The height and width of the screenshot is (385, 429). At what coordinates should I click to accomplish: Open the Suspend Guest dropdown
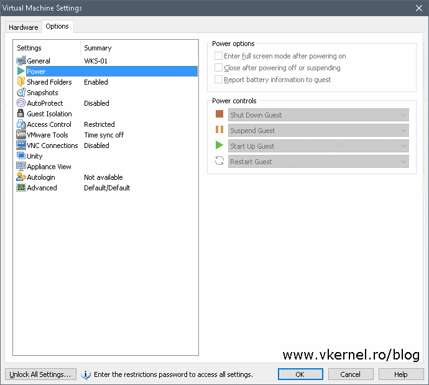click(x=318, y=131)
